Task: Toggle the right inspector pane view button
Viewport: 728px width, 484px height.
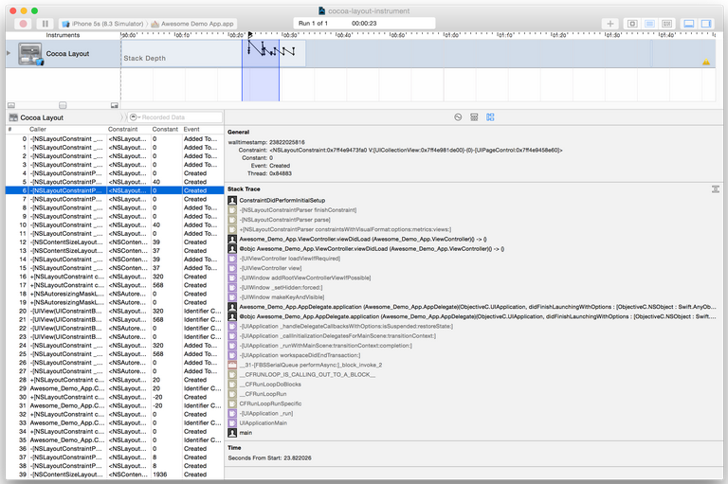Action: pyautogui.click(x=707, y=23)
